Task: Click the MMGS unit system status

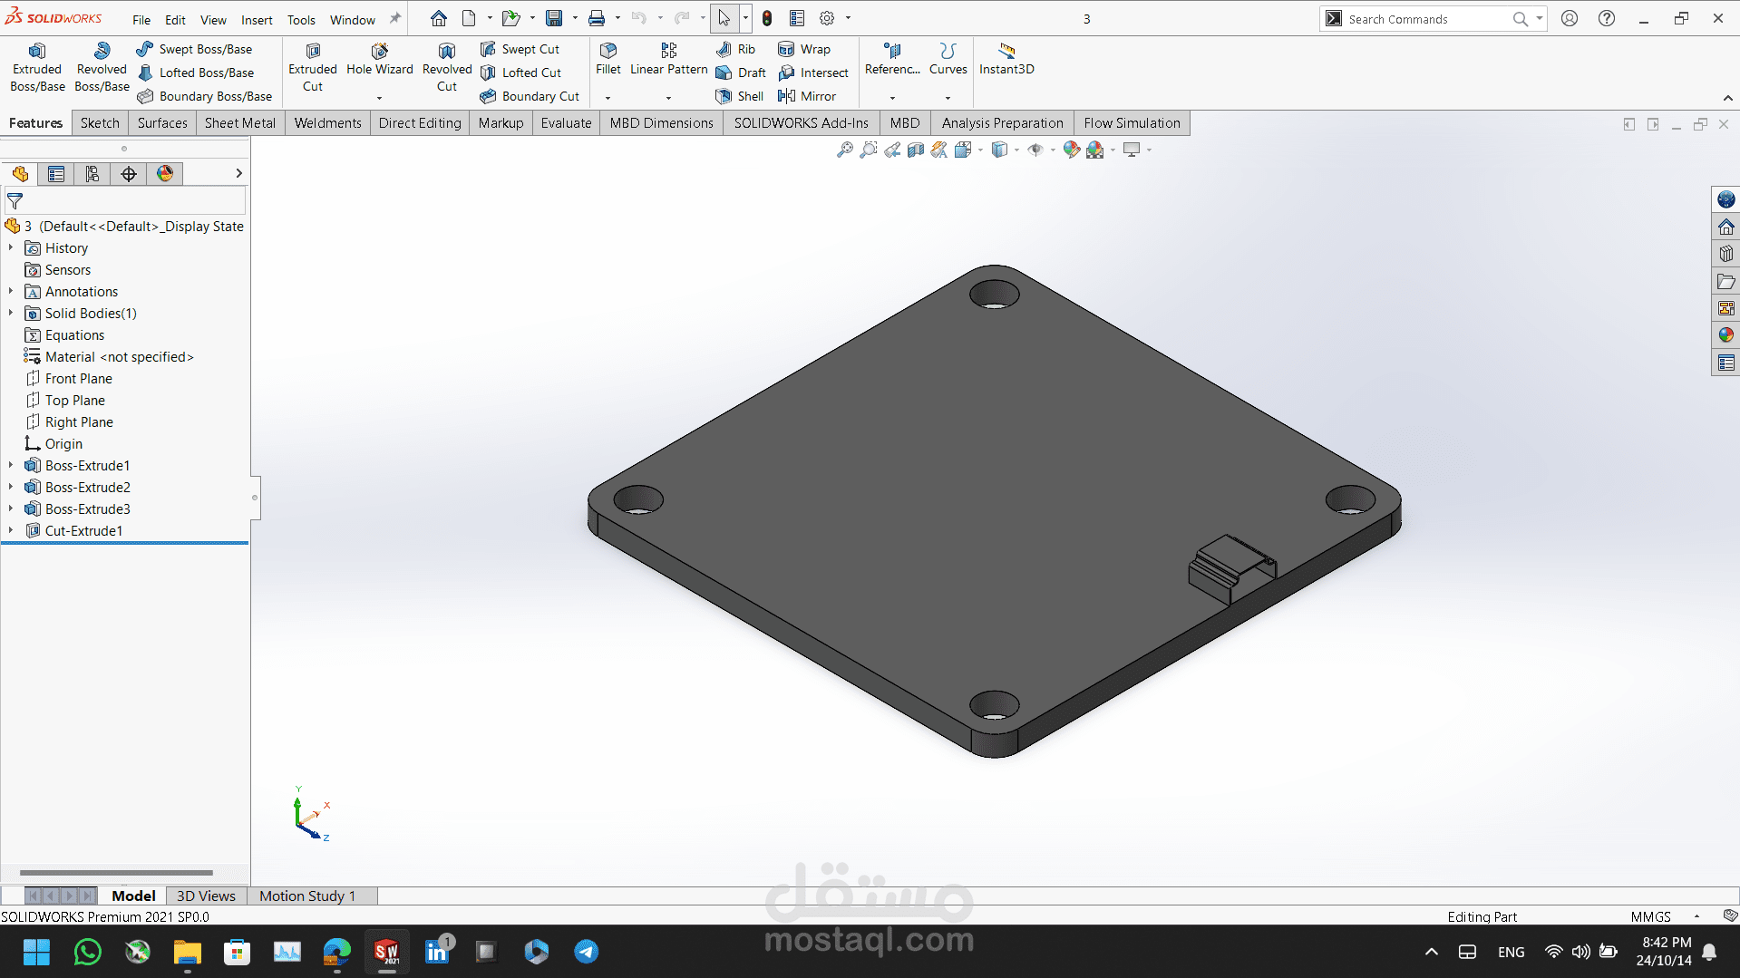Action: (1650, 916)
